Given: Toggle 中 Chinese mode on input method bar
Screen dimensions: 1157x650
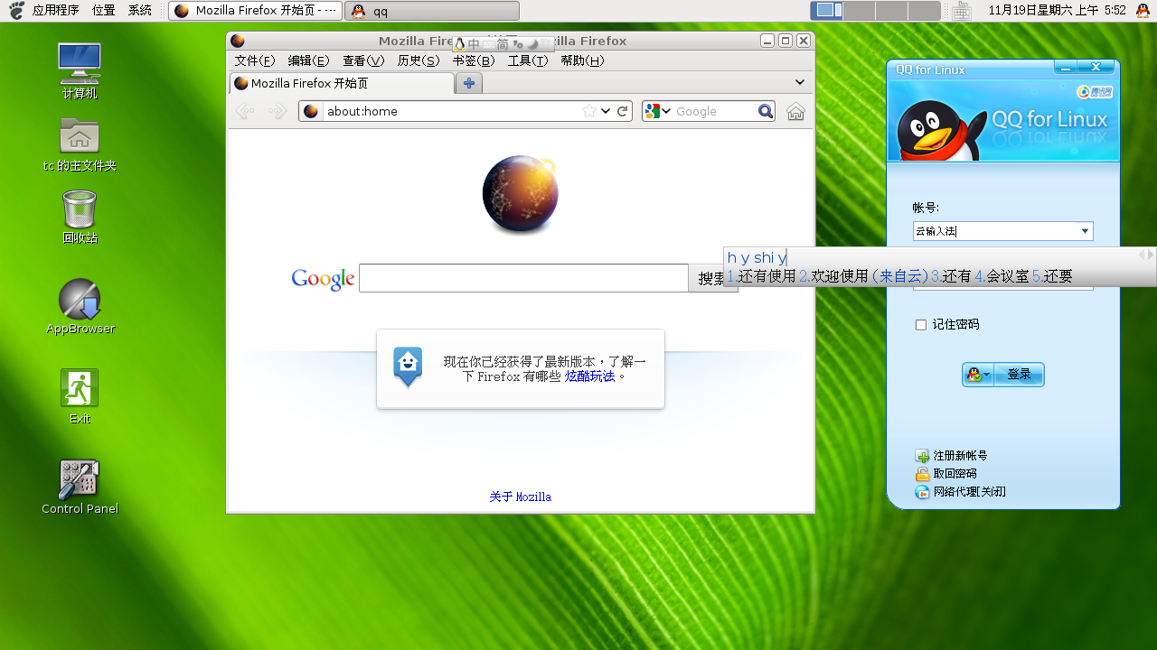Looking at the screenshot, I should (x=475, y=44).
